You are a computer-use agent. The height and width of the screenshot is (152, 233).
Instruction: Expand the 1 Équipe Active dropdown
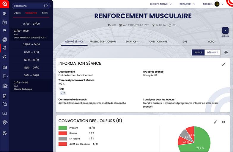161,4
